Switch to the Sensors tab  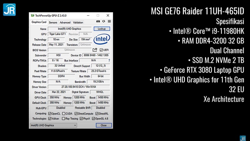click(53, 22)
